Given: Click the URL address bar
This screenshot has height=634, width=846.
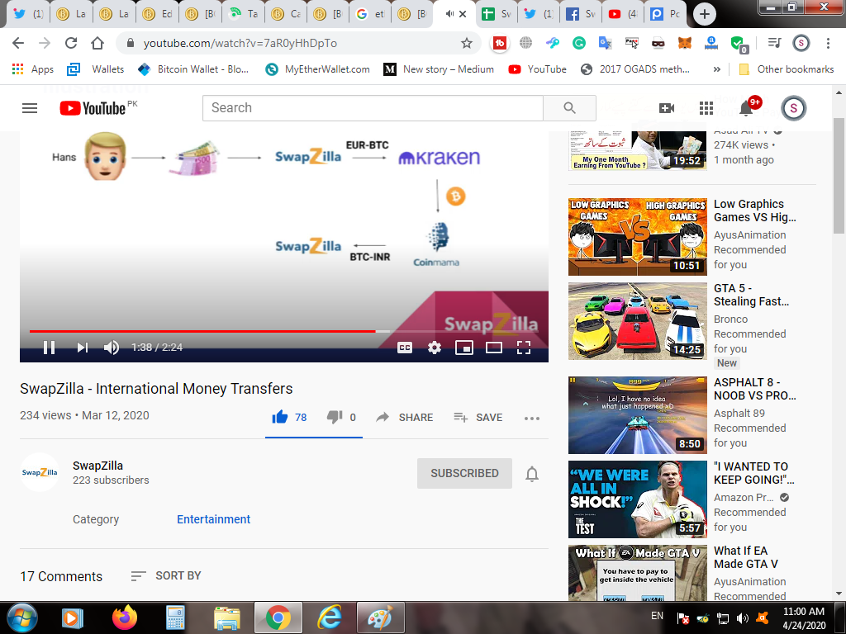Looking at the screenshot, I should 292,43.
